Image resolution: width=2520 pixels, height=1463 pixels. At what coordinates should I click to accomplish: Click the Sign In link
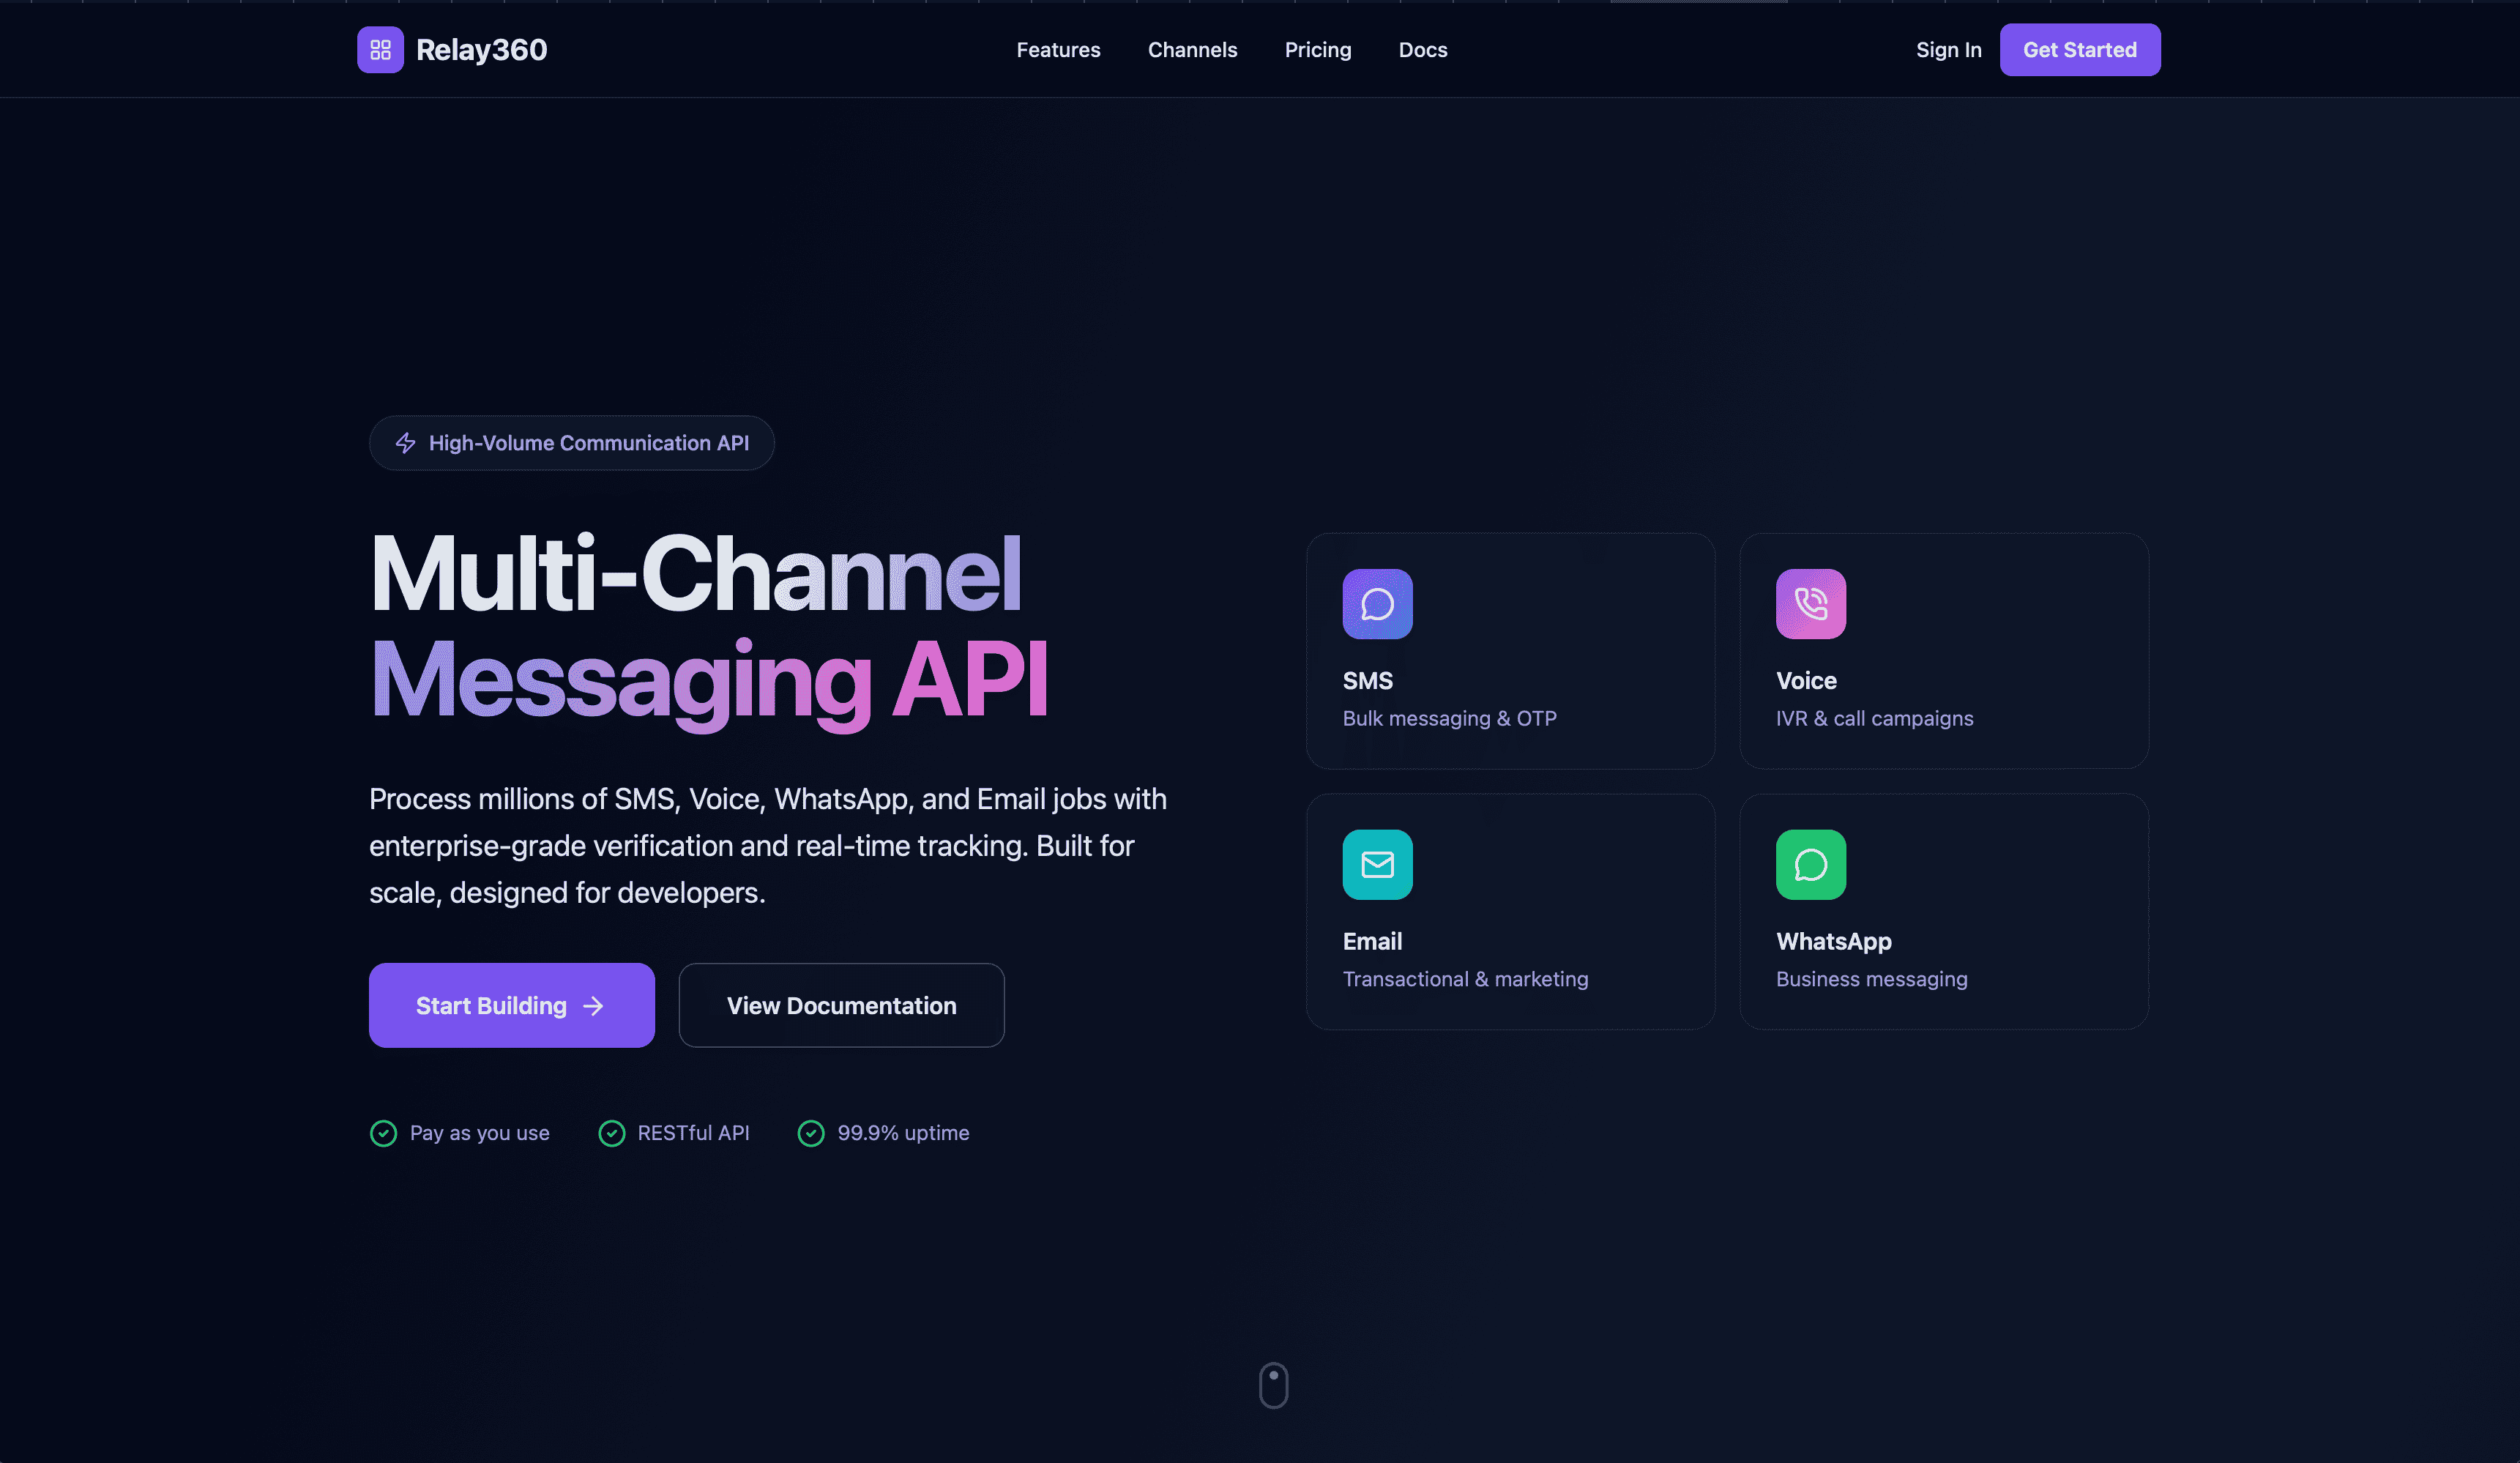(x=1948, y=49)
